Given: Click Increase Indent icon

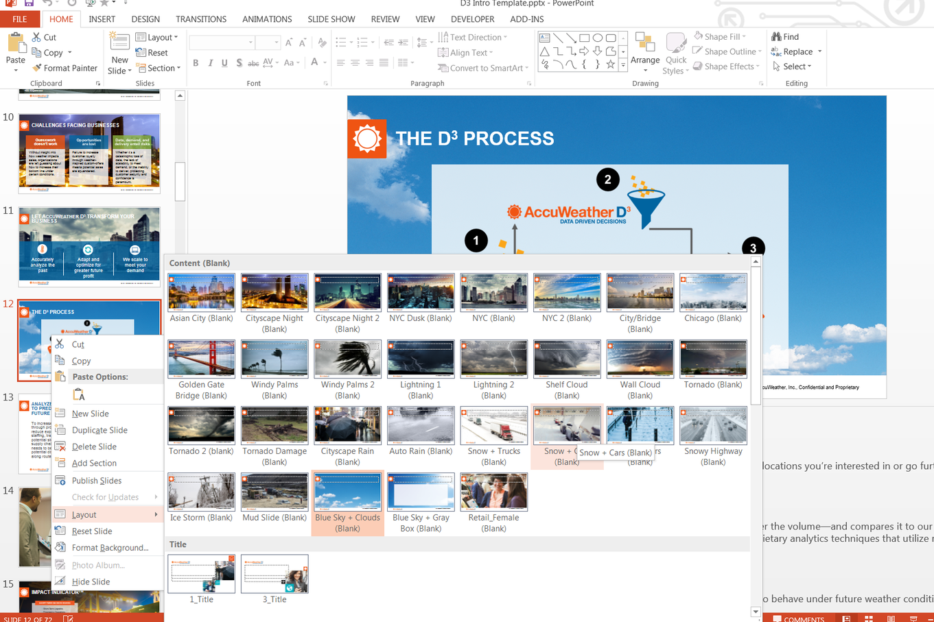Looking at the screenshot, I should pos(403,43).
